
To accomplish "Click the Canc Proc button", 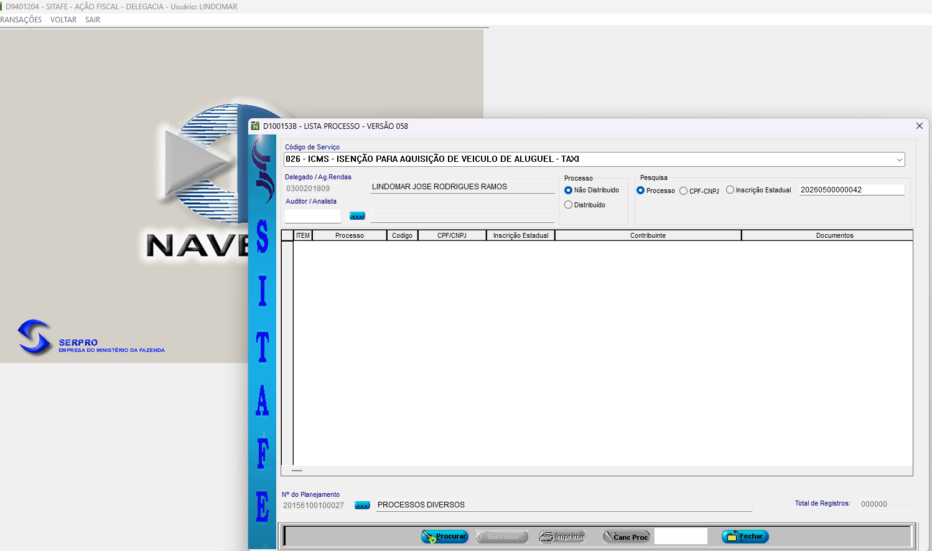I will (626, 537).
